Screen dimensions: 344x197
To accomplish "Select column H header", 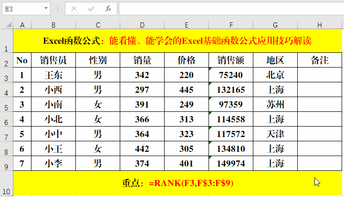I will 320,25.
